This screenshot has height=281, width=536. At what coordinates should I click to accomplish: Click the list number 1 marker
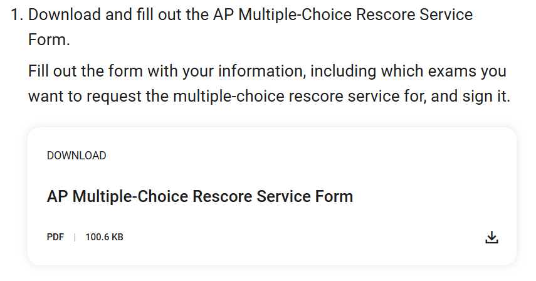[17, 14]
